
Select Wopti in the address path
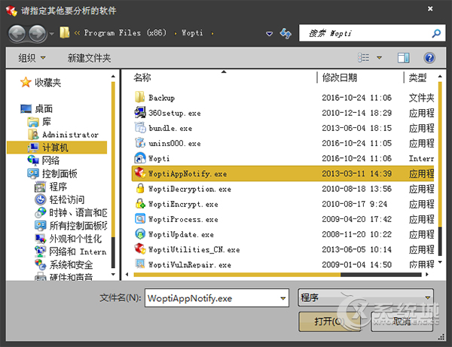pyautogui.click(x=192, y=33)
